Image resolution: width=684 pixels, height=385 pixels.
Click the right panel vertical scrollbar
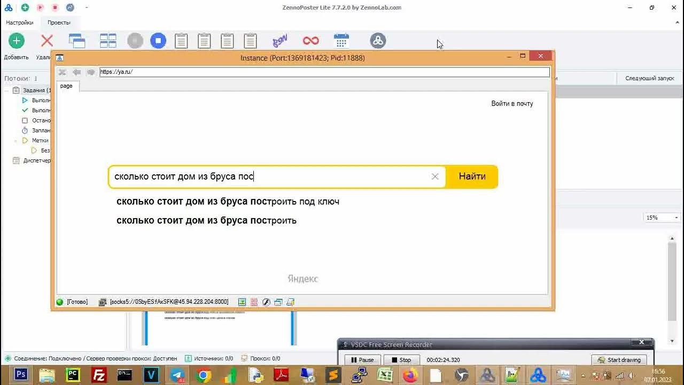[672, 281]
